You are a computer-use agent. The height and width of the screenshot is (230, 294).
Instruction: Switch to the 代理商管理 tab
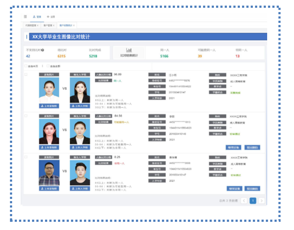(31, 25)
